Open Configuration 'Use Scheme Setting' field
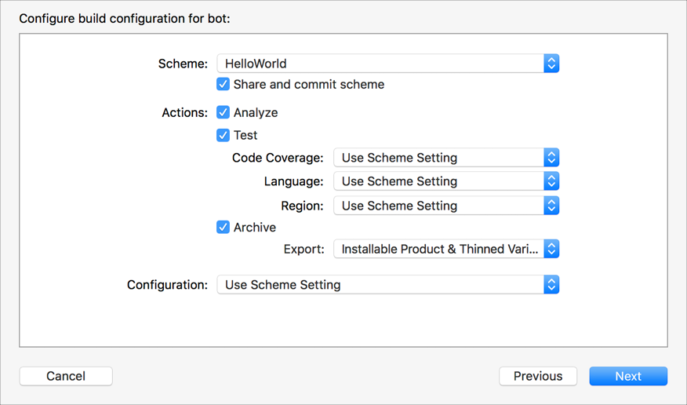 coord(380,285)
